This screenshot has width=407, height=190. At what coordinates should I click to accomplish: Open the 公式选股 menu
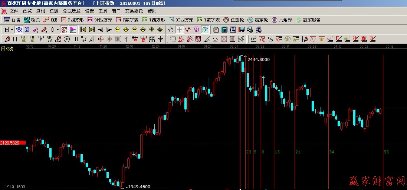[x=72, y=11]
